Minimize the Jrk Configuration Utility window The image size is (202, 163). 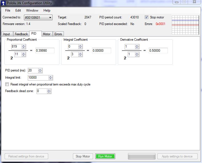177,2
